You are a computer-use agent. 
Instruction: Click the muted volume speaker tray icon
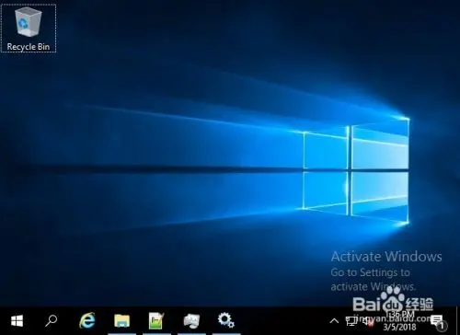coord(368,321)
